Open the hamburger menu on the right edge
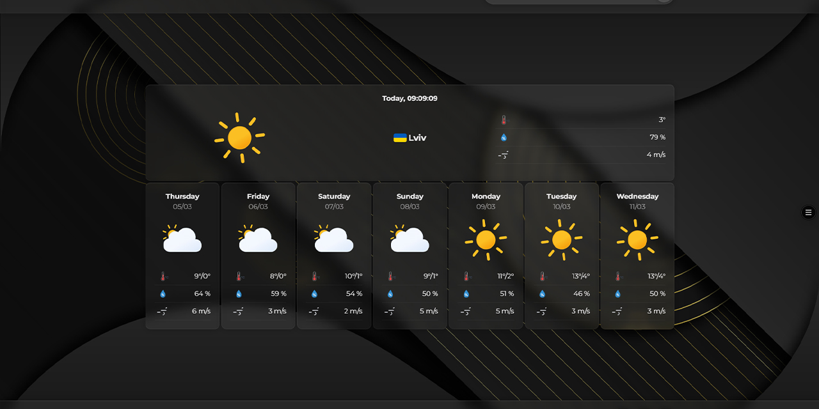 (807, 212)
